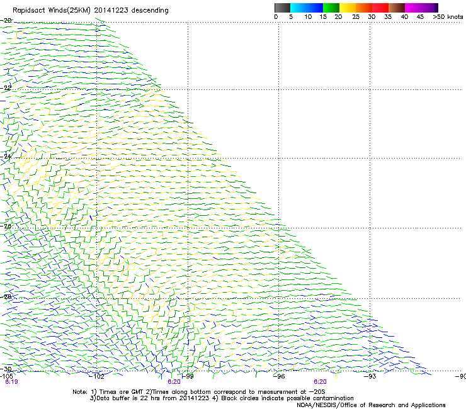This screenshot has height=409, width=466.
Task: Click the '-99' longitude axis label
Action: click(x=188, y=377)
